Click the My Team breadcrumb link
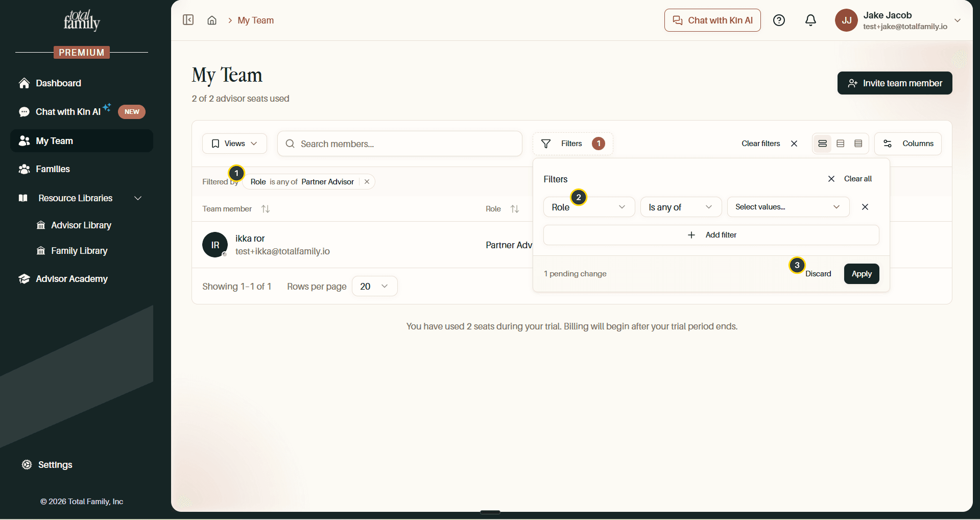This screenshot has height=520, width=980. (x=256, y=20)
